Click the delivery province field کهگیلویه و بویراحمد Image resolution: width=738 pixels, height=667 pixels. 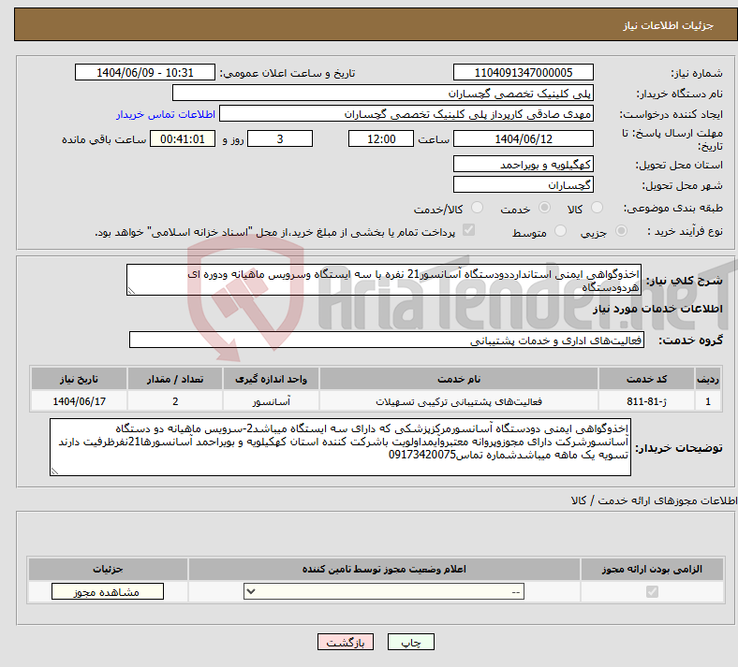click(x=524, y=164)
